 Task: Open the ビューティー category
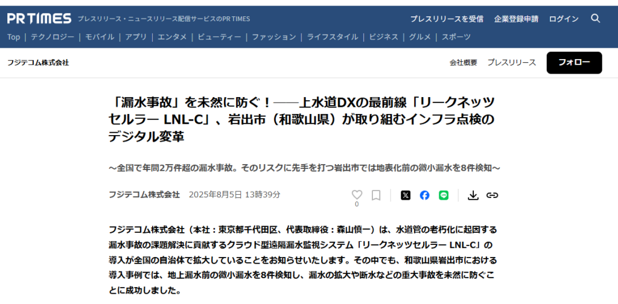click(x=220, y=37)
